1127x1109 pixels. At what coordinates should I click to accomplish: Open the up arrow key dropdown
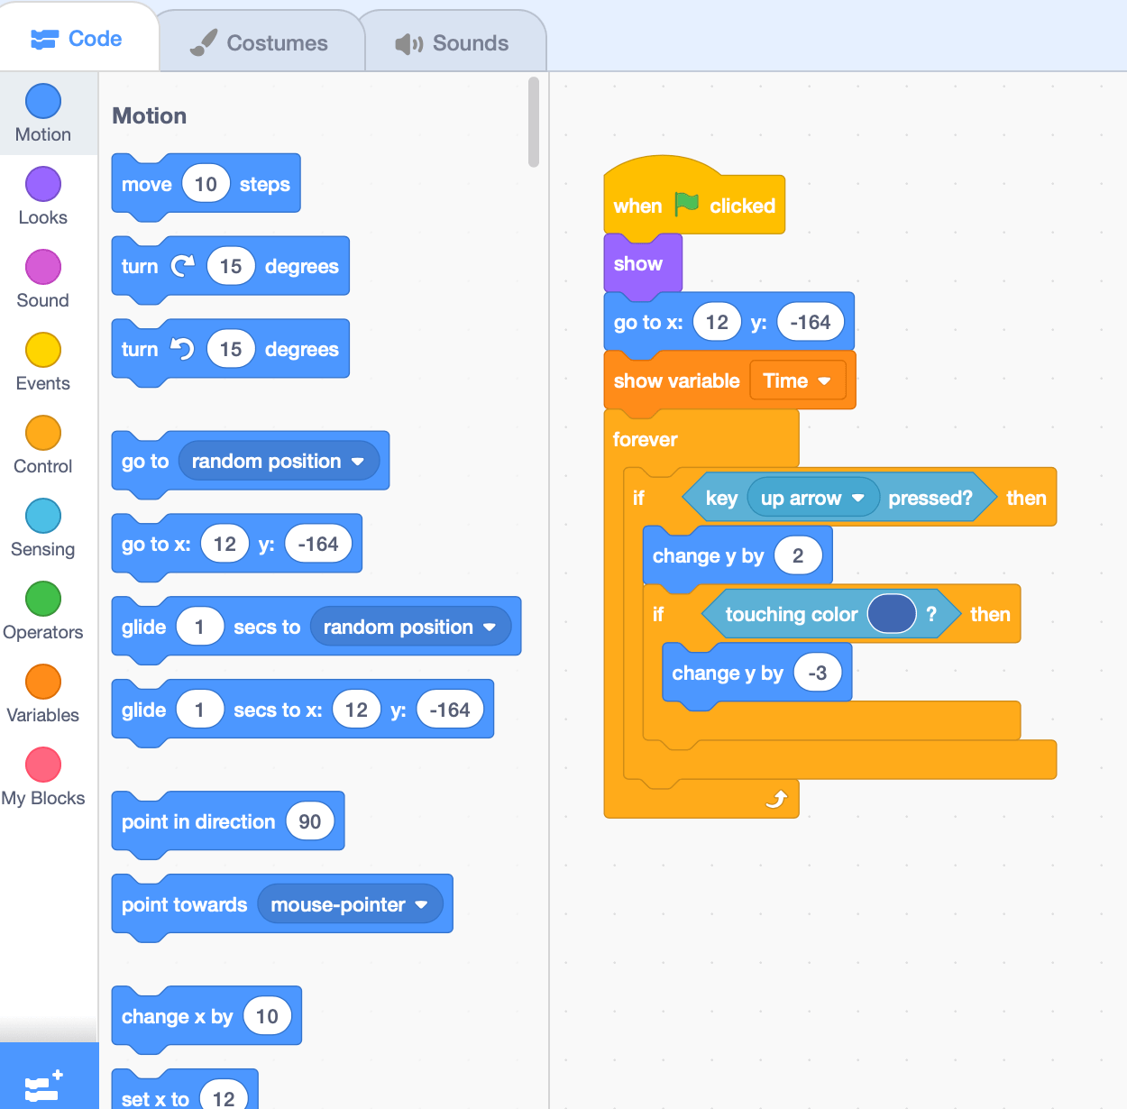click(x=813, y=498)
